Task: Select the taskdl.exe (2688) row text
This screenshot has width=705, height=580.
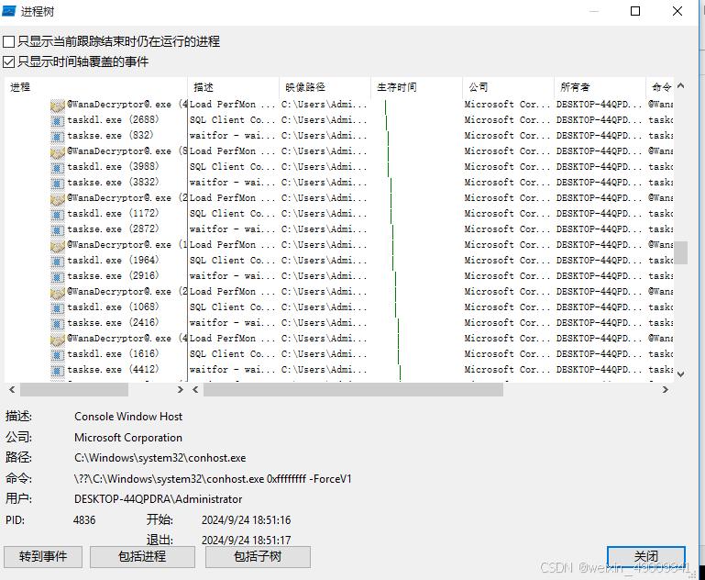Action: click(113, 119)
